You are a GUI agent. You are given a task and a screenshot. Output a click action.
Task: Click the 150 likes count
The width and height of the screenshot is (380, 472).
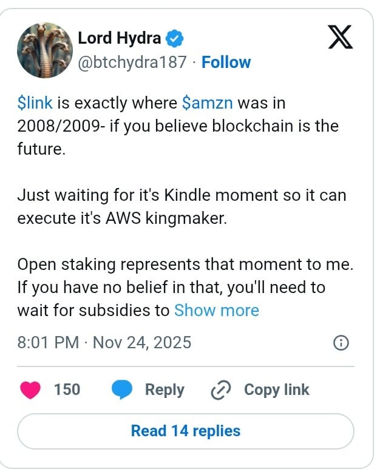click(67, 389)
